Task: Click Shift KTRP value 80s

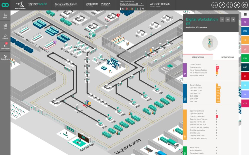Action: pyautogui.click(x=218, y=99)
